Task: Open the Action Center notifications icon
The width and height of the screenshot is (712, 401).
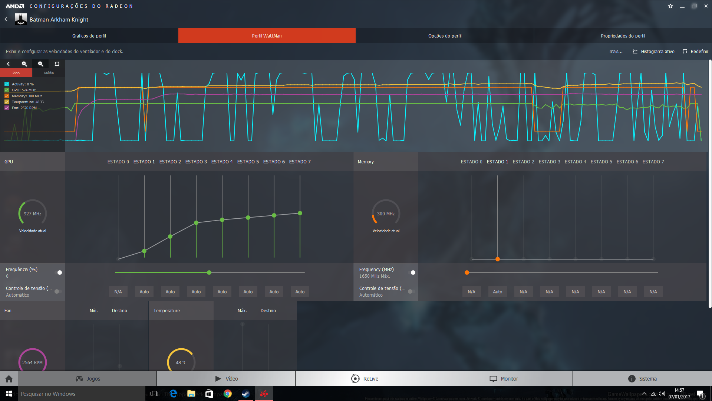Action: pyautogui.click(x=700, y=394)
